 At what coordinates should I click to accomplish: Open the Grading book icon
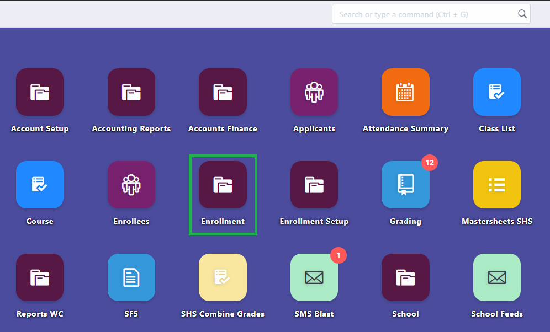pos(405,185)
